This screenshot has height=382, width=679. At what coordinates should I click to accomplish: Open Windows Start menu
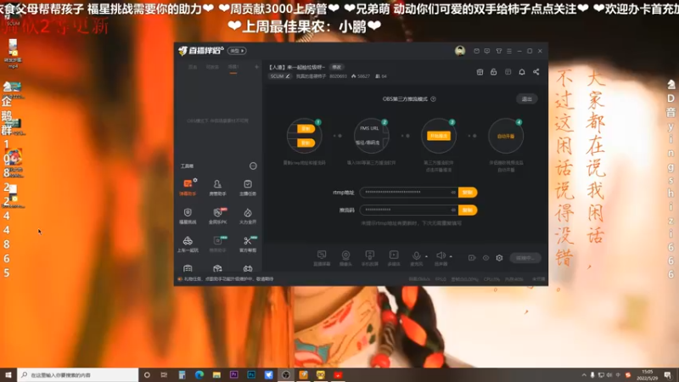click(x=8, y=374)
